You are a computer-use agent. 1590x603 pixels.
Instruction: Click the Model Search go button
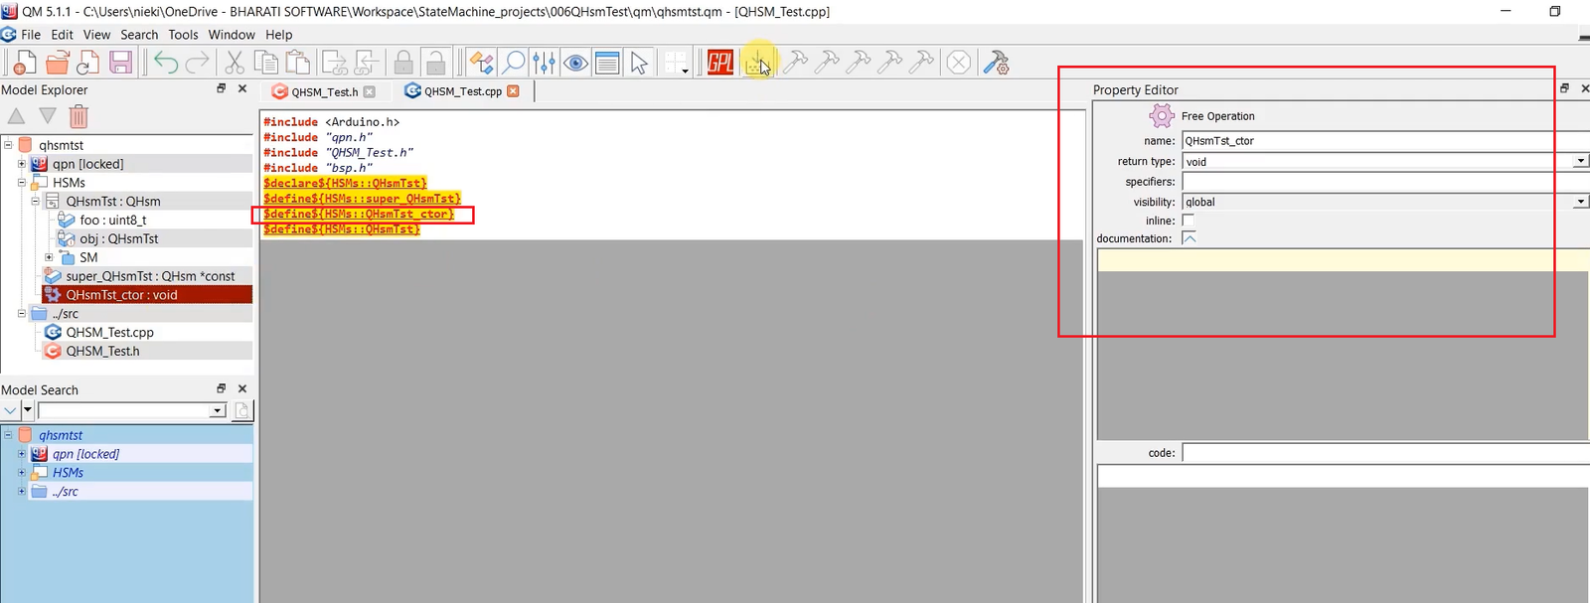(242, 410)
